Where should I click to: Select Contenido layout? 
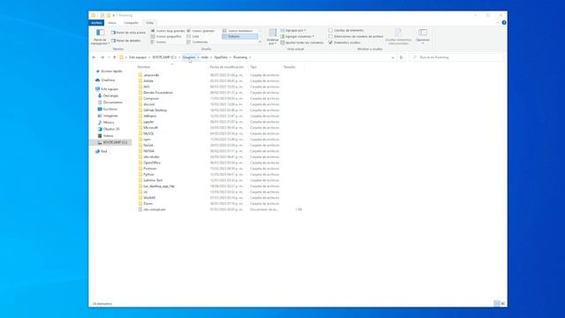click(x=197, y=42)
